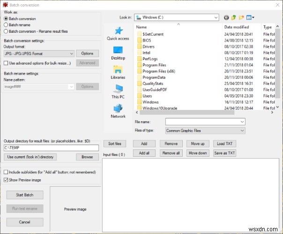Image resolution: width=283 pixels, height=234 pixels.
Task: Open Quick access in places bar
Action: (118, 34)
